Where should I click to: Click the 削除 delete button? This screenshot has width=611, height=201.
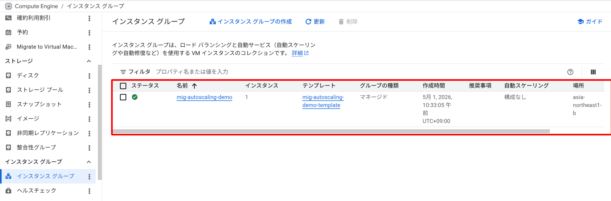coord(348,22)
